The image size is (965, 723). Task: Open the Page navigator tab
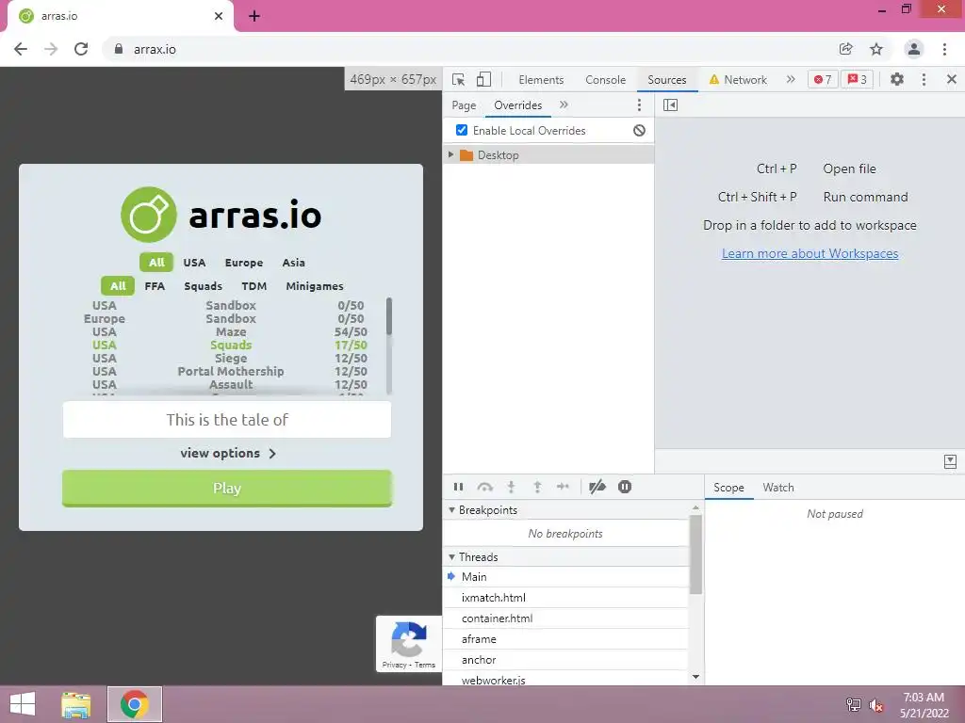pos(464,105)
